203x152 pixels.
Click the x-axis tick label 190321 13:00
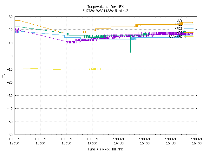pos(40,141)
